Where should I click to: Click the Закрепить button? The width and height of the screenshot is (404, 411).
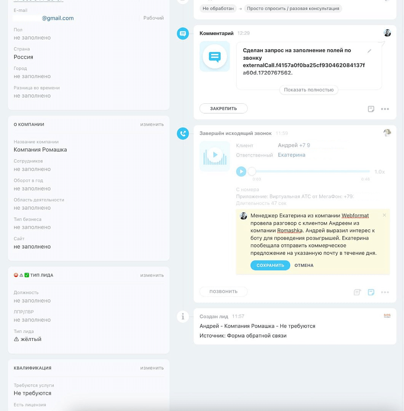(224, 108)
